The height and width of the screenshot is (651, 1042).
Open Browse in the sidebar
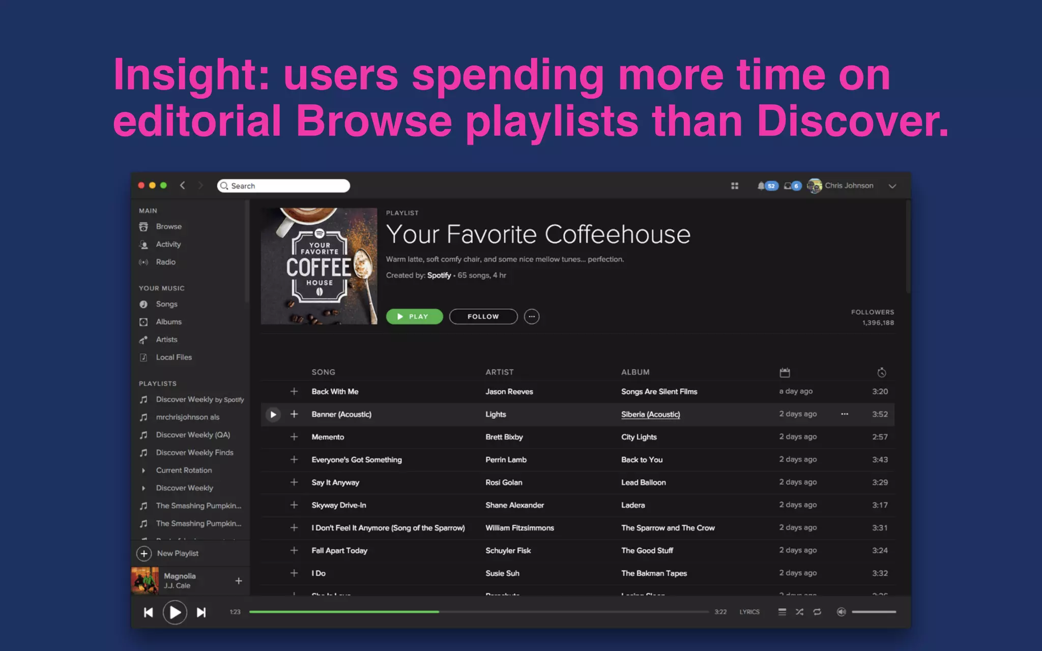(169, 226)
